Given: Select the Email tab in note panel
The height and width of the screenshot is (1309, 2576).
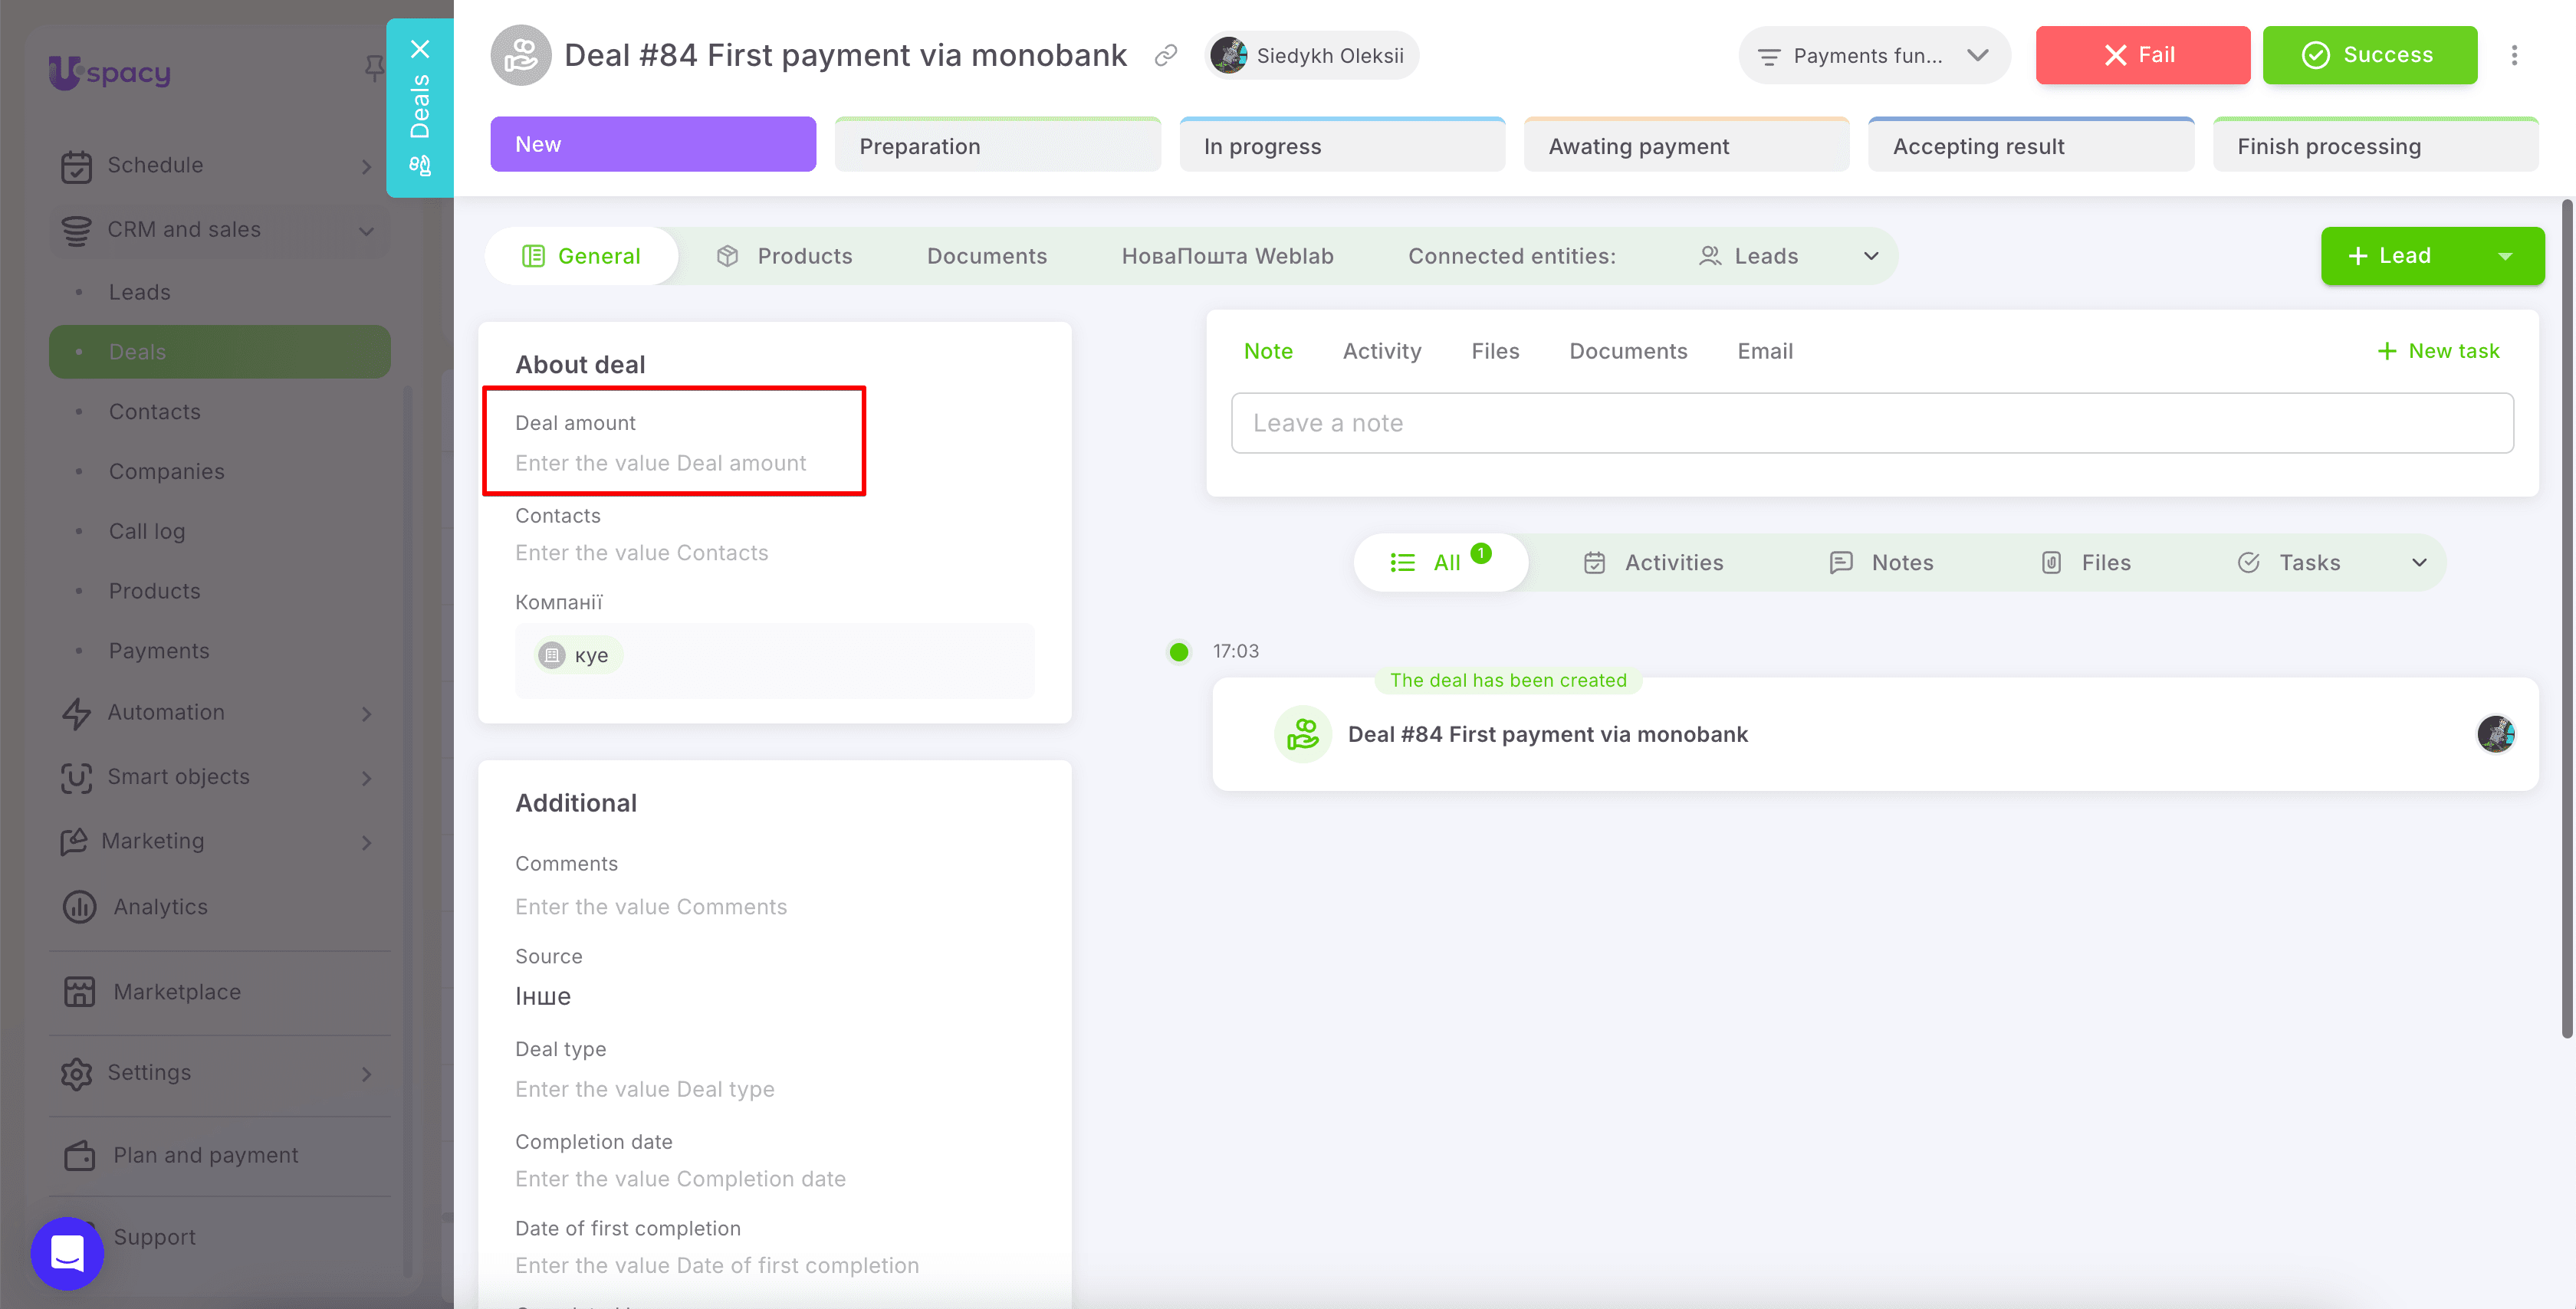Looking at the screenshot, I should click(x=1764, y=351).
